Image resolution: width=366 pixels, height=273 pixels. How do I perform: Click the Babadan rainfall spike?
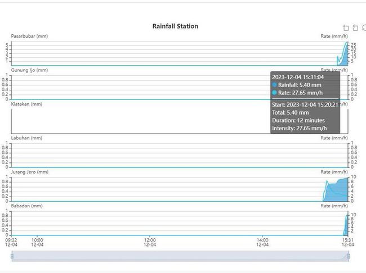tap(346, 226)
